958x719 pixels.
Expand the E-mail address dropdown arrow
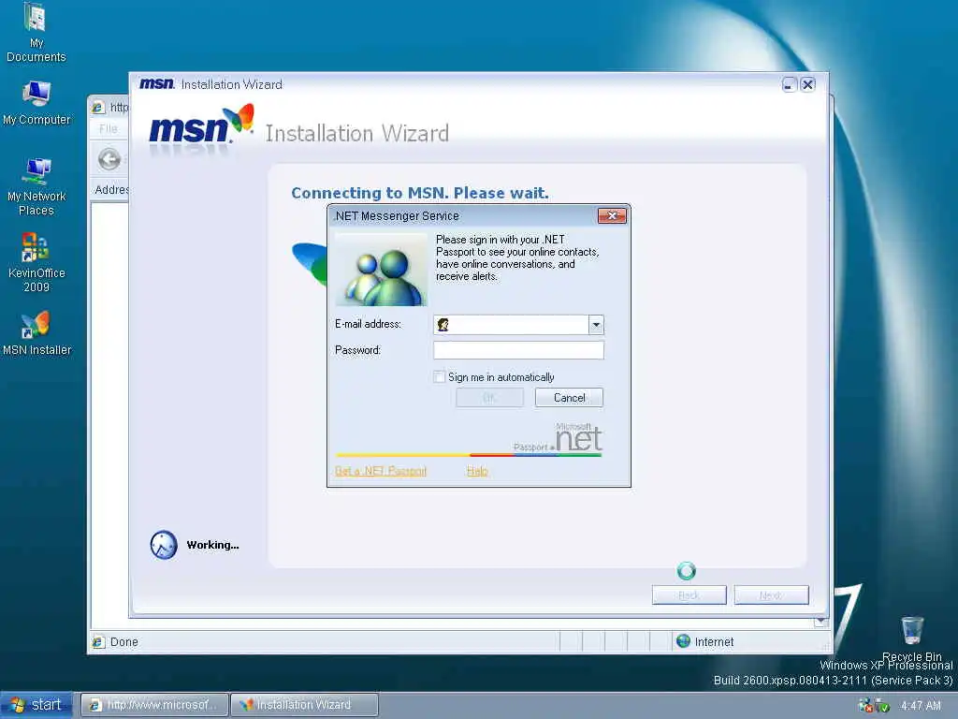click(x=596, y=325)
